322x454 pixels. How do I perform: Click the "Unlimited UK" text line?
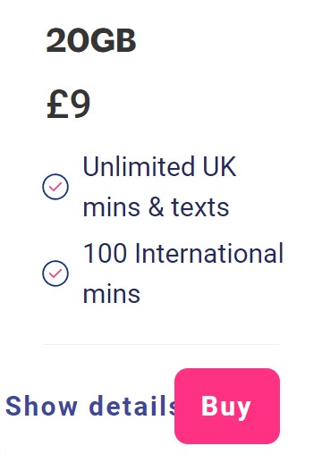click(159, 166)
